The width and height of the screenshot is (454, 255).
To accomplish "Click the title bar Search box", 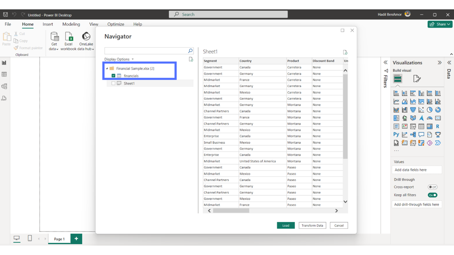I will pos(228,15).
